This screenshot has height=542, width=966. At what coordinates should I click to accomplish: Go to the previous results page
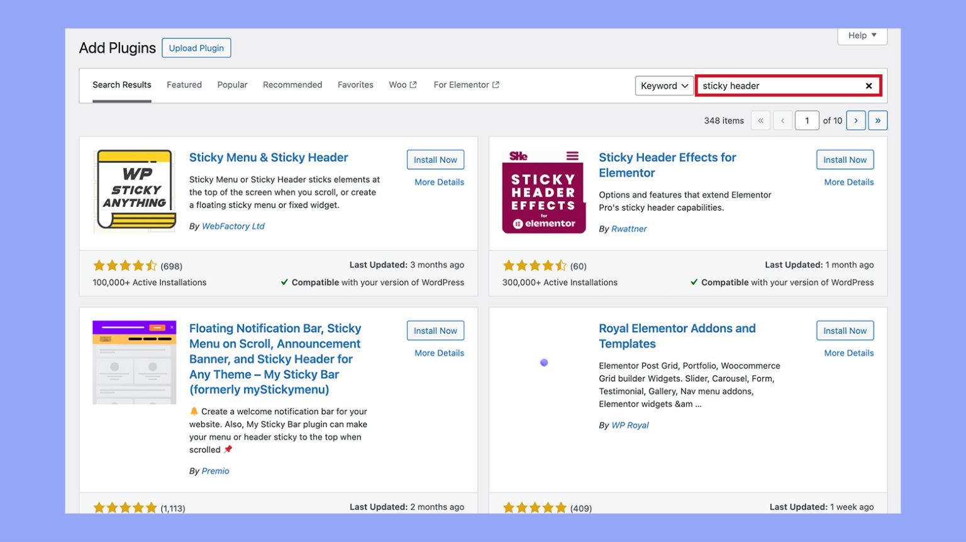[782, 120]
